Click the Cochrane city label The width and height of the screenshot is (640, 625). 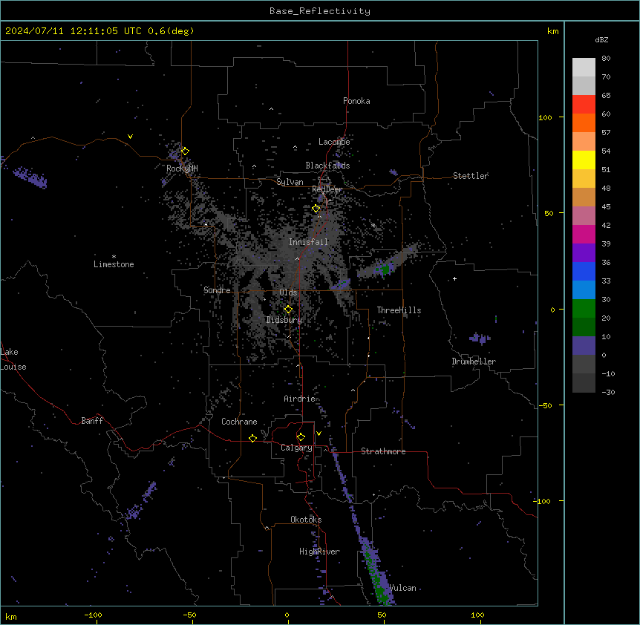(x=239, y=422)
